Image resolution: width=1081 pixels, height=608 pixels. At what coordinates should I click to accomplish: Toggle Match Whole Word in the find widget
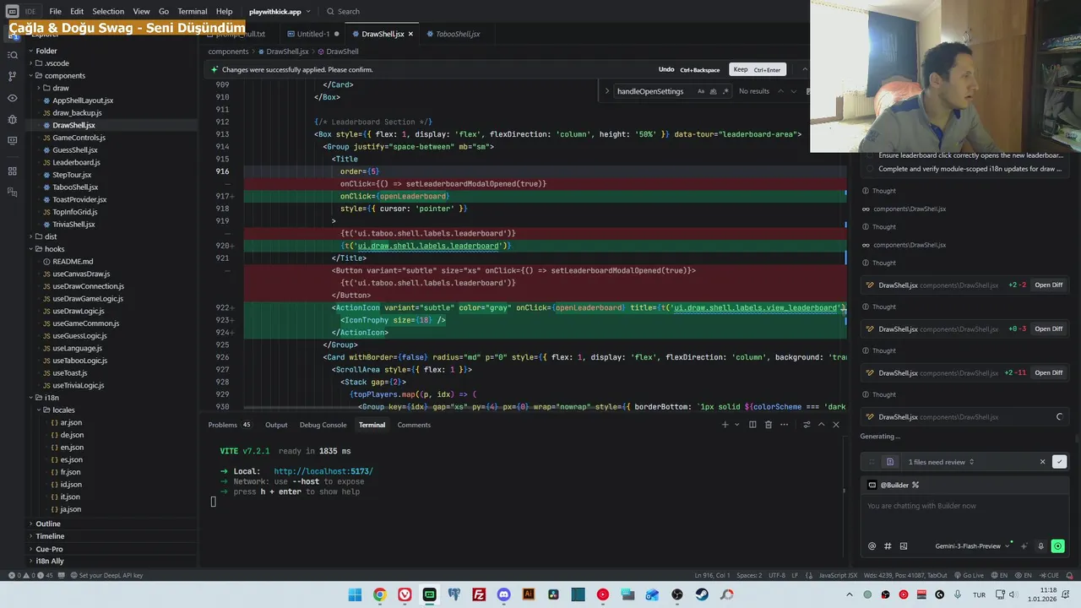coord(713,91)
